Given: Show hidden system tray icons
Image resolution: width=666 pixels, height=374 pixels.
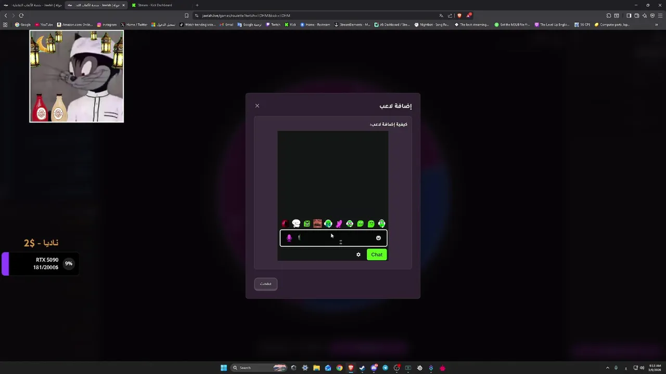Looking at the screenshot, I should 607,368.
